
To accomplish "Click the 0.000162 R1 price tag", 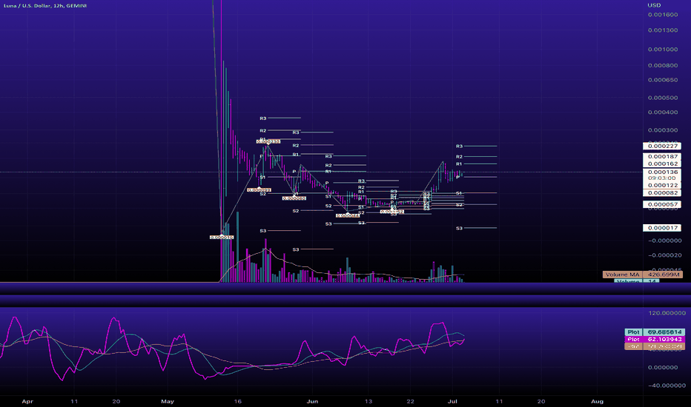I will click(662, 164).
